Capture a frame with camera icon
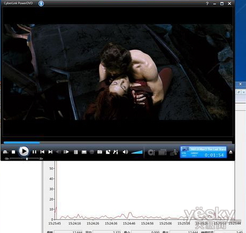 click(99, 152)
